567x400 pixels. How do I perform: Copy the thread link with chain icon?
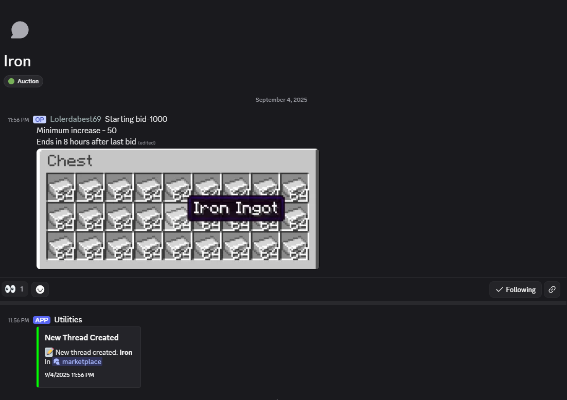pyautogui.click(x=552, y=289)
